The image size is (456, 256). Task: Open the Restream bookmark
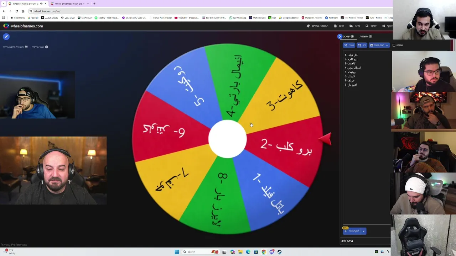331,18
